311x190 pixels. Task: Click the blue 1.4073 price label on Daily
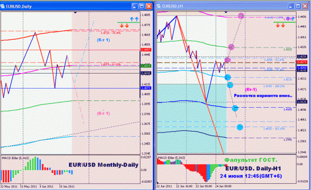click(x=146, y=88)
